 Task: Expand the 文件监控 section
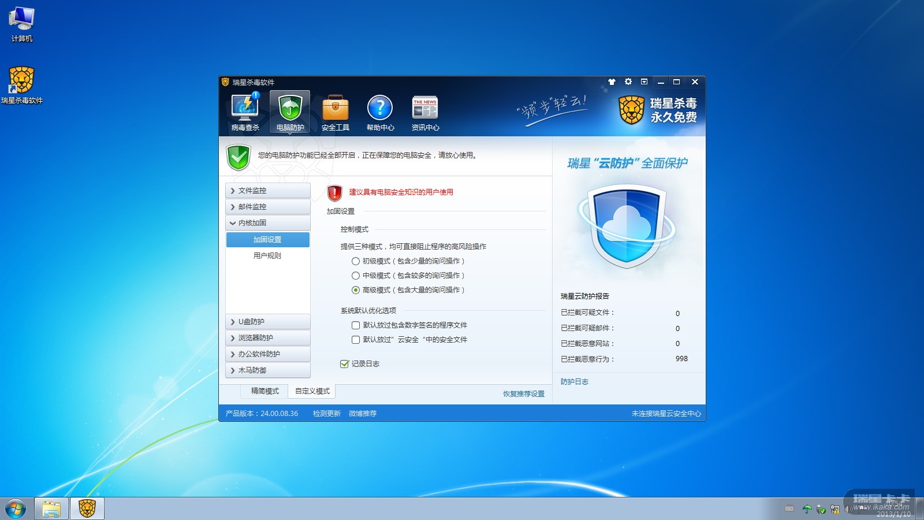pyautogui.click(x=268, y=191)
